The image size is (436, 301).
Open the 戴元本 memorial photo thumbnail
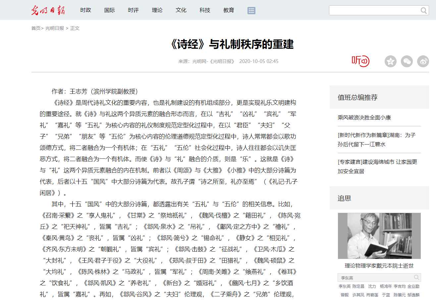(379, 236)
